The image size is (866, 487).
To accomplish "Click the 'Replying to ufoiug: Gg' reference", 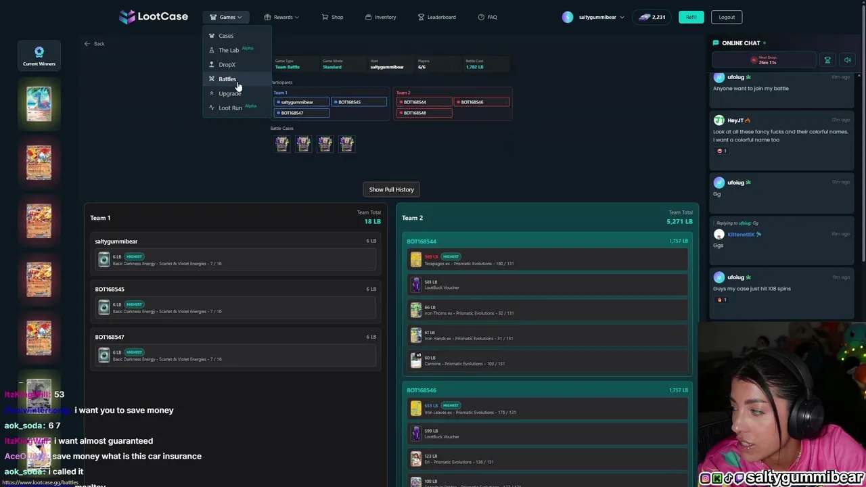I will pos(737,223).
